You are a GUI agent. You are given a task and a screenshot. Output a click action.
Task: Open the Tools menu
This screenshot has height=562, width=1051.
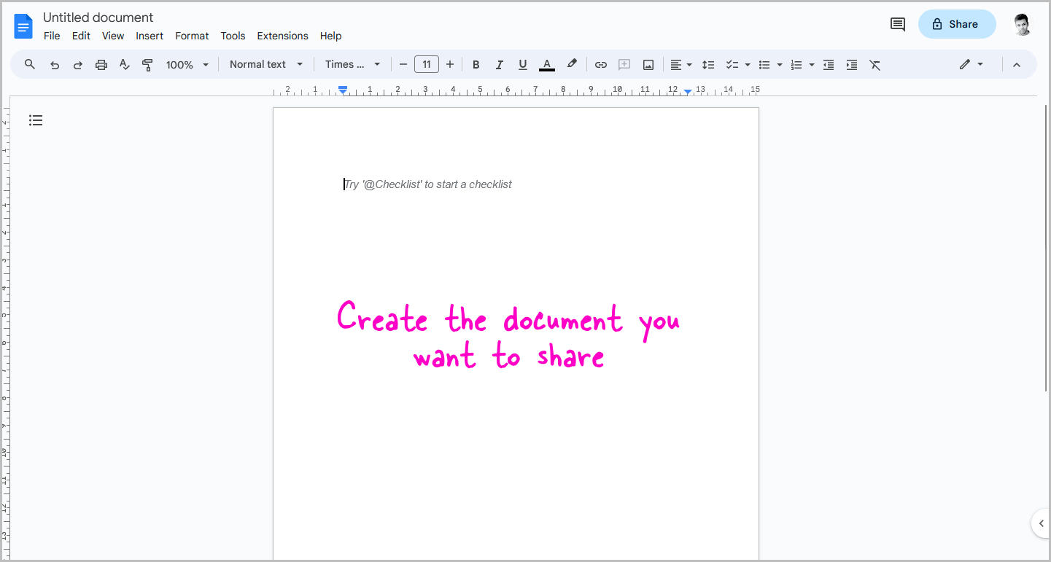(x=233, y=36)
